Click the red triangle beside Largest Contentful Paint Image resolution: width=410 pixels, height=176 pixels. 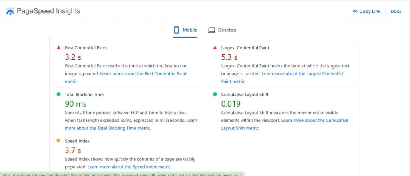click(215, 48)
